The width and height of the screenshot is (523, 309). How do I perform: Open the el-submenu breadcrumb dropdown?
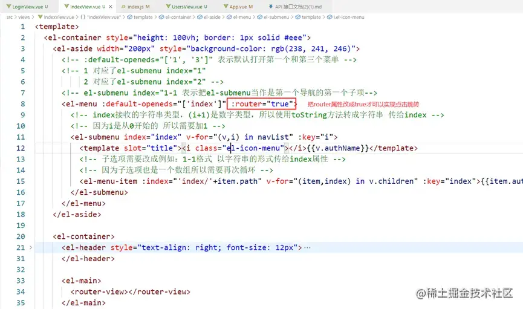click(x=276, y=17)
